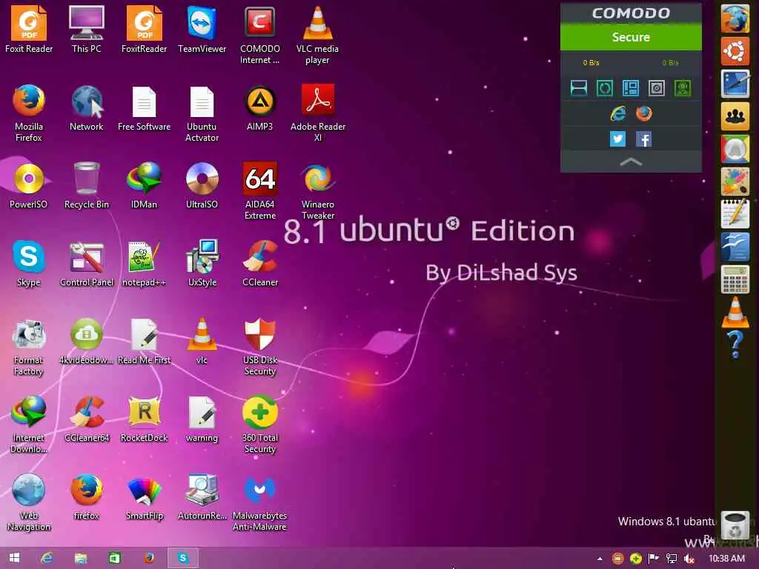Launch Malwarebytes Anti-Malware
Image resolution: width=759 pixels, height=569 pixels.
pyautogui.click(x=260, y=502)
